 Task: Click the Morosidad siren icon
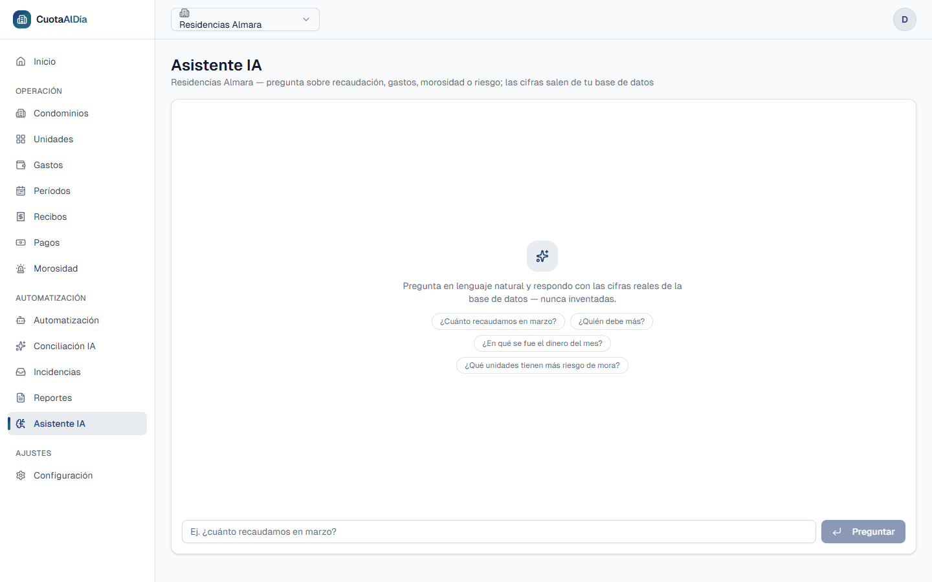pos(21,268)
